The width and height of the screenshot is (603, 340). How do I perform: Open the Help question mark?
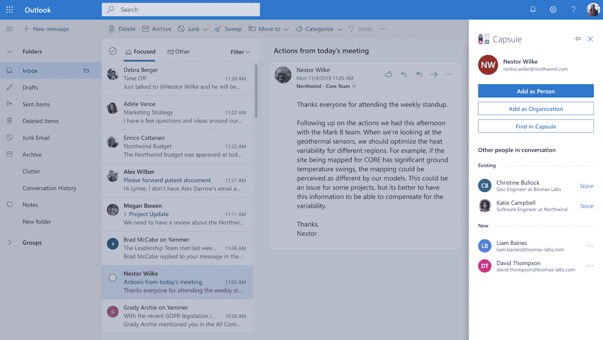[573, 9]
